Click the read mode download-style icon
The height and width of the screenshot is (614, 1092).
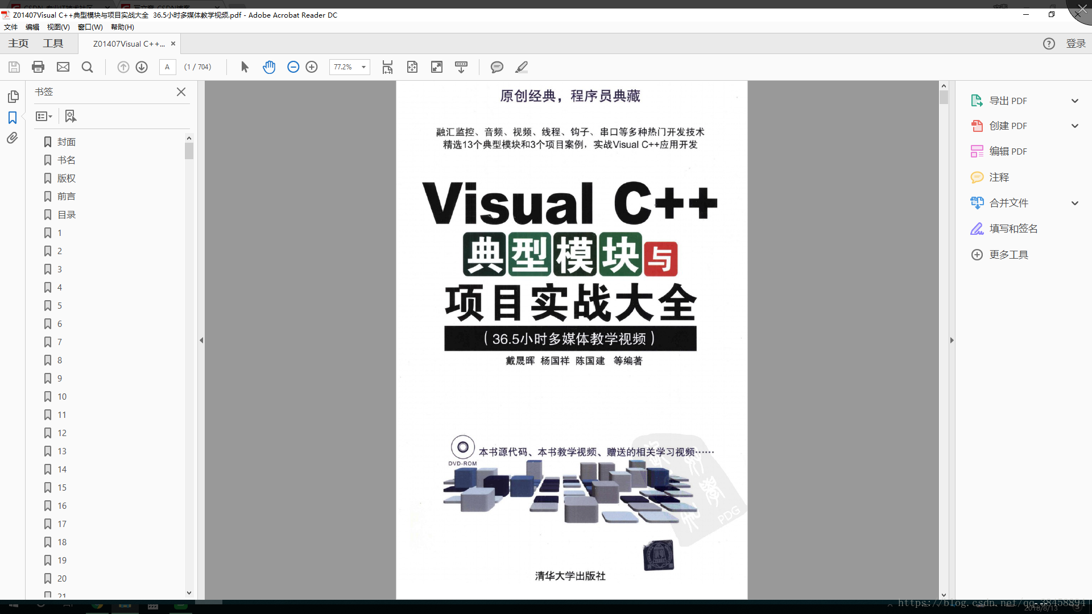pyautogui.click(x=461, y=67)
